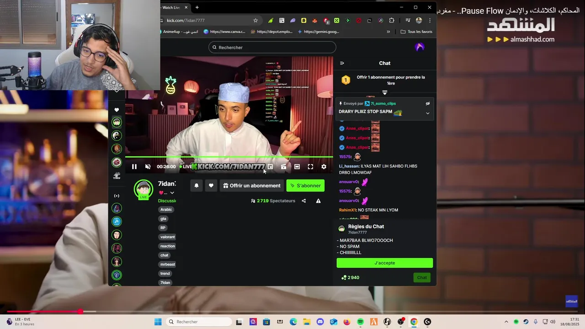Click the notification bell button

tap(197, 186)
